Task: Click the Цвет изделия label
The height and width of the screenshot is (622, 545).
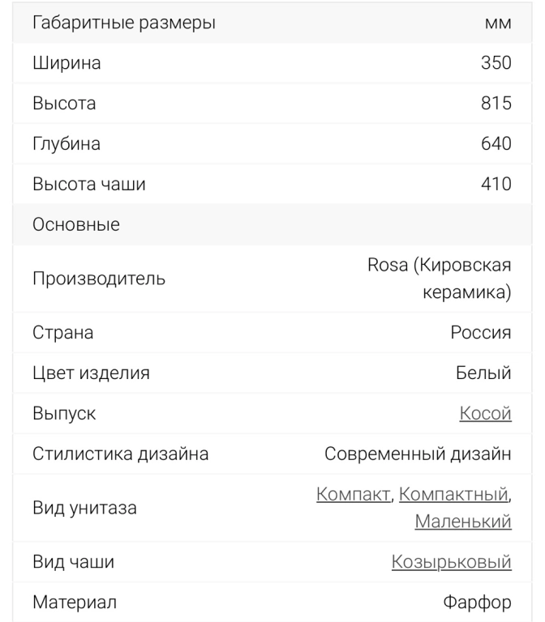Action: [x=91, y=373]
